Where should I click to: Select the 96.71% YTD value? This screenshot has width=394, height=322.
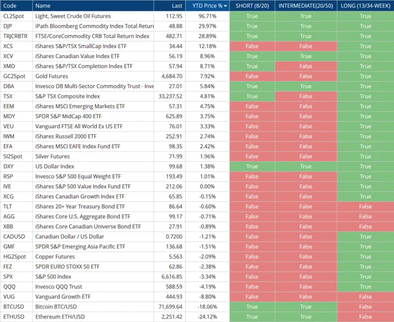[x=207, y=16]
